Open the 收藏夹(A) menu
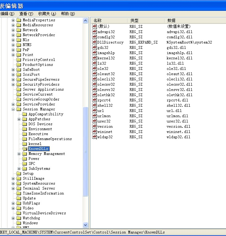This screenshot has width=226, height=236. (x=47, y=14)
